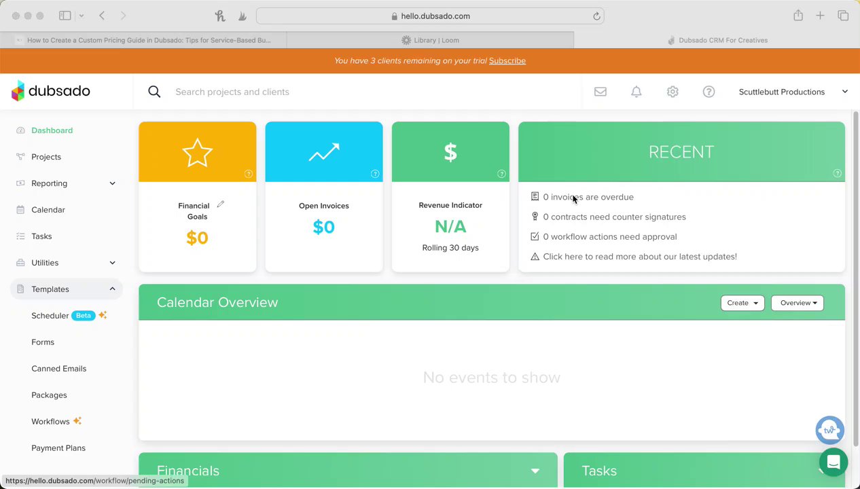Viewport: 860px width, 489px height.
Task: Click the star icon on Financial Goals card
Action: 198,152
